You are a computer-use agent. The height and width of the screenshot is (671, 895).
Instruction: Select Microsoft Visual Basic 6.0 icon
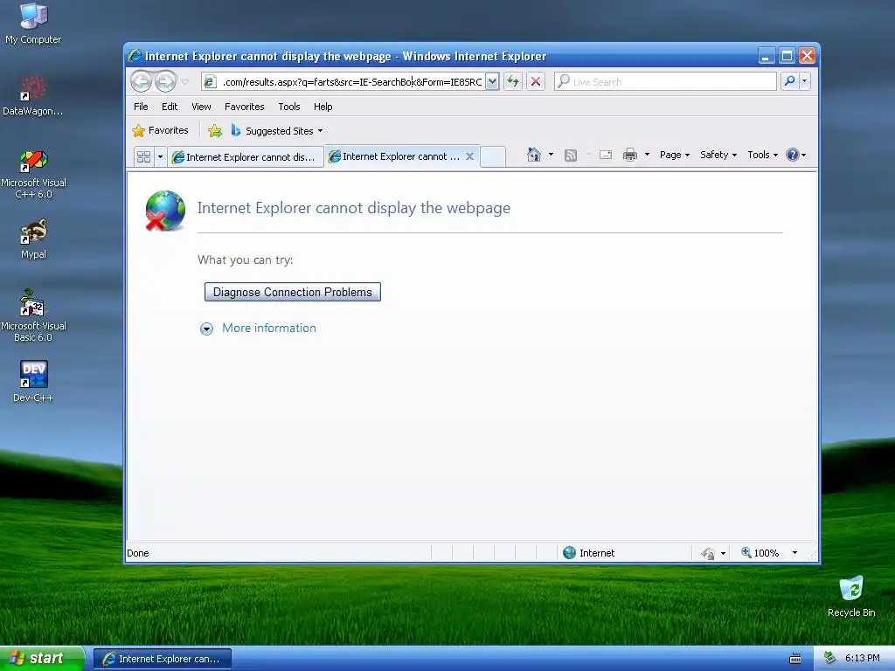(33, 315)
